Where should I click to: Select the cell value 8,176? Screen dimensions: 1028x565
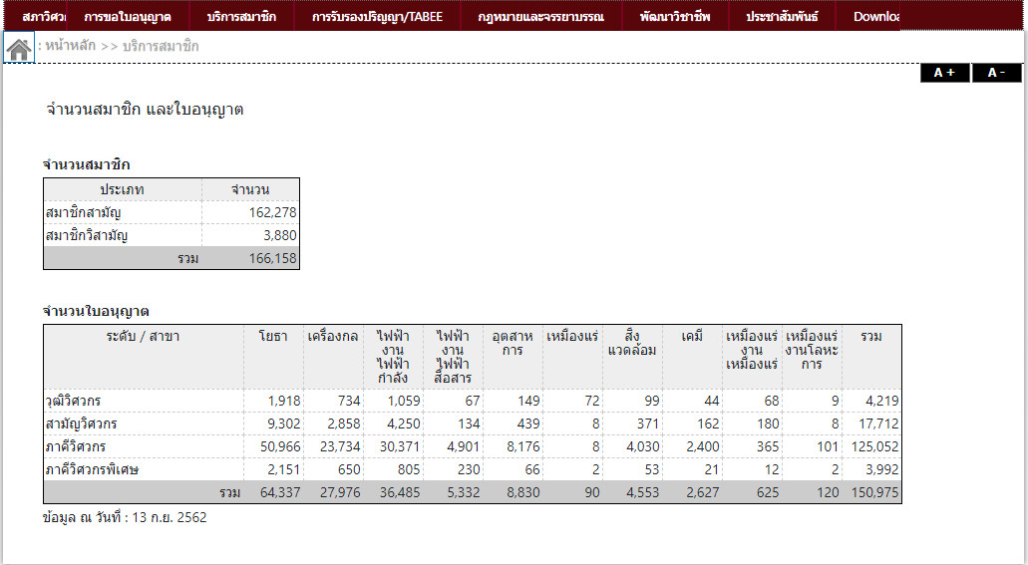(x=523, y=447)
